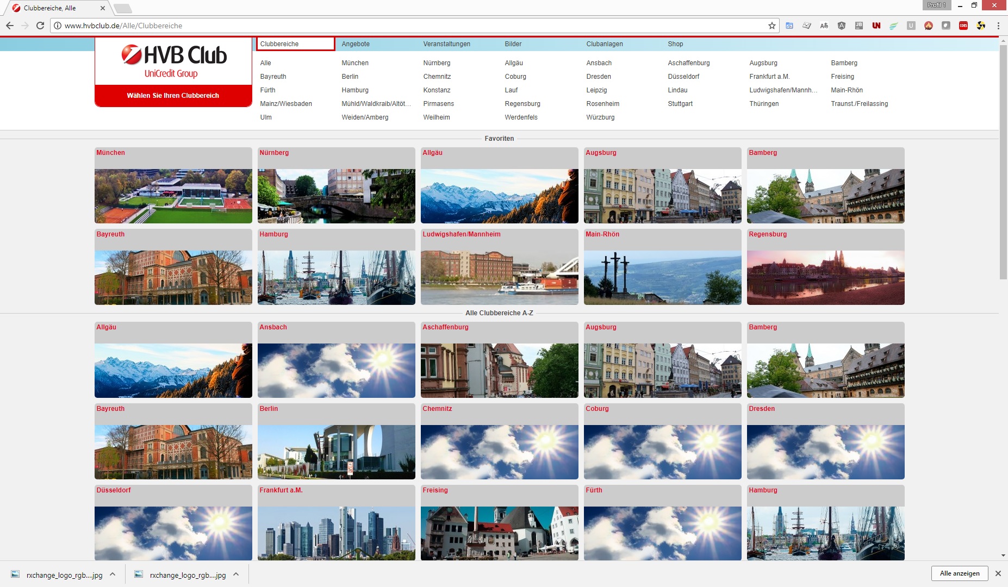Open the Dresden club area thumbnail
1008x587 pixels.
pyautogui.click(x=826, y=441)
